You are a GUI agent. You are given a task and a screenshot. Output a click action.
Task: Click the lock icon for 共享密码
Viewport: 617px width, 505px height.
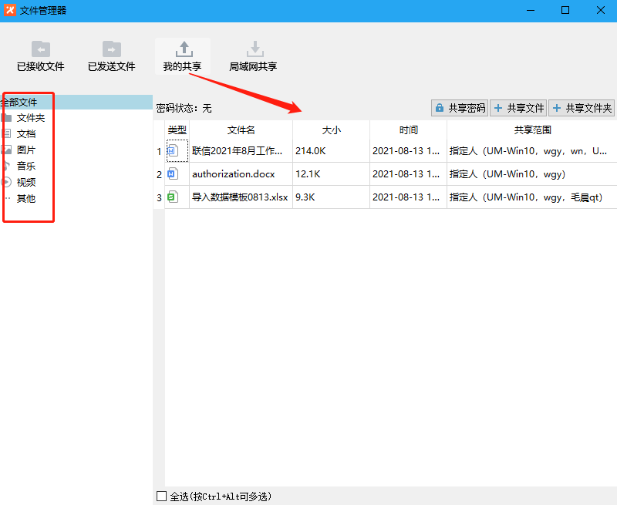[x=440, y=108]
